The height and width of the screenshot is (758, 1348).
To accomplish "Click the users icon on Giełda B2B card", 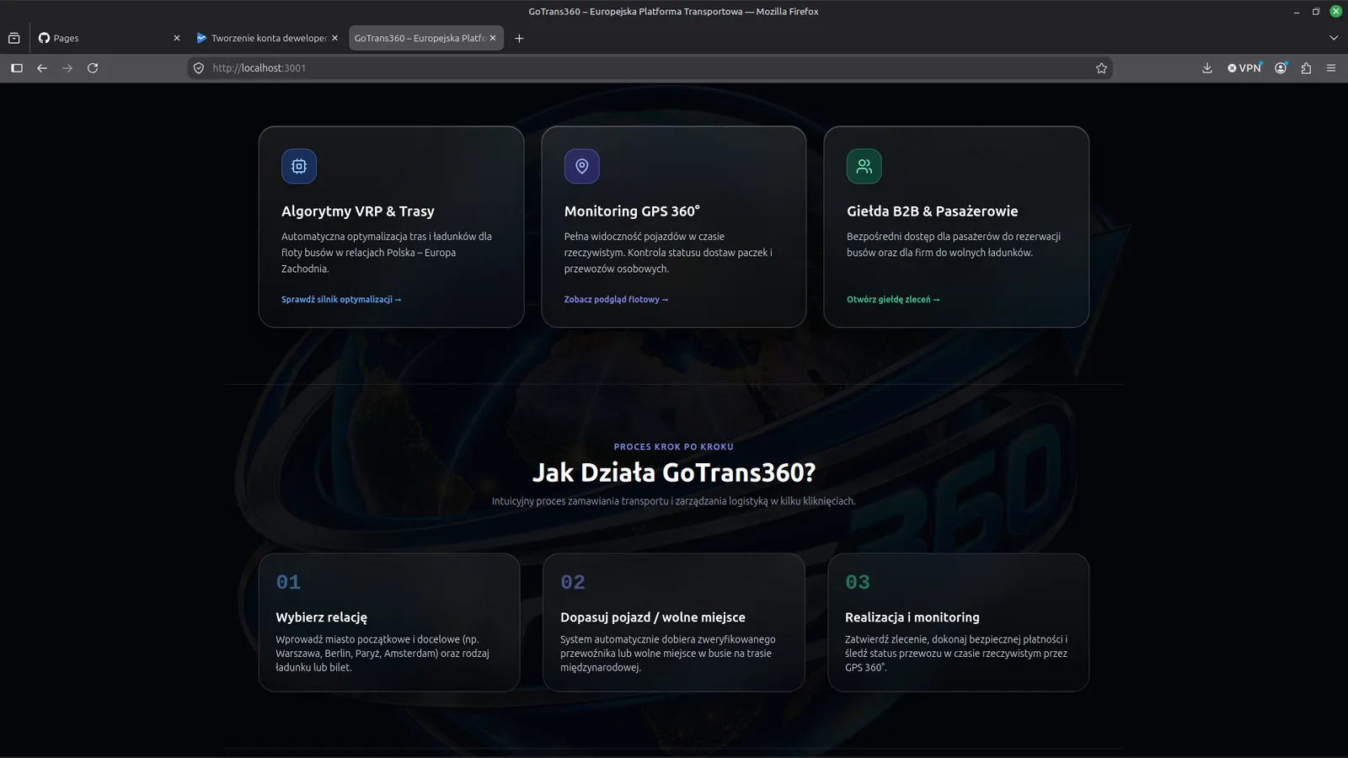I will [x=864, y=167].
